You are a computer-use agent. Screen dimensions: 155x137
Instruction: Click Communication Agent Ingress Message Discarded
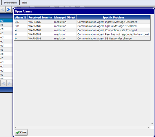[x=107, y=22]
